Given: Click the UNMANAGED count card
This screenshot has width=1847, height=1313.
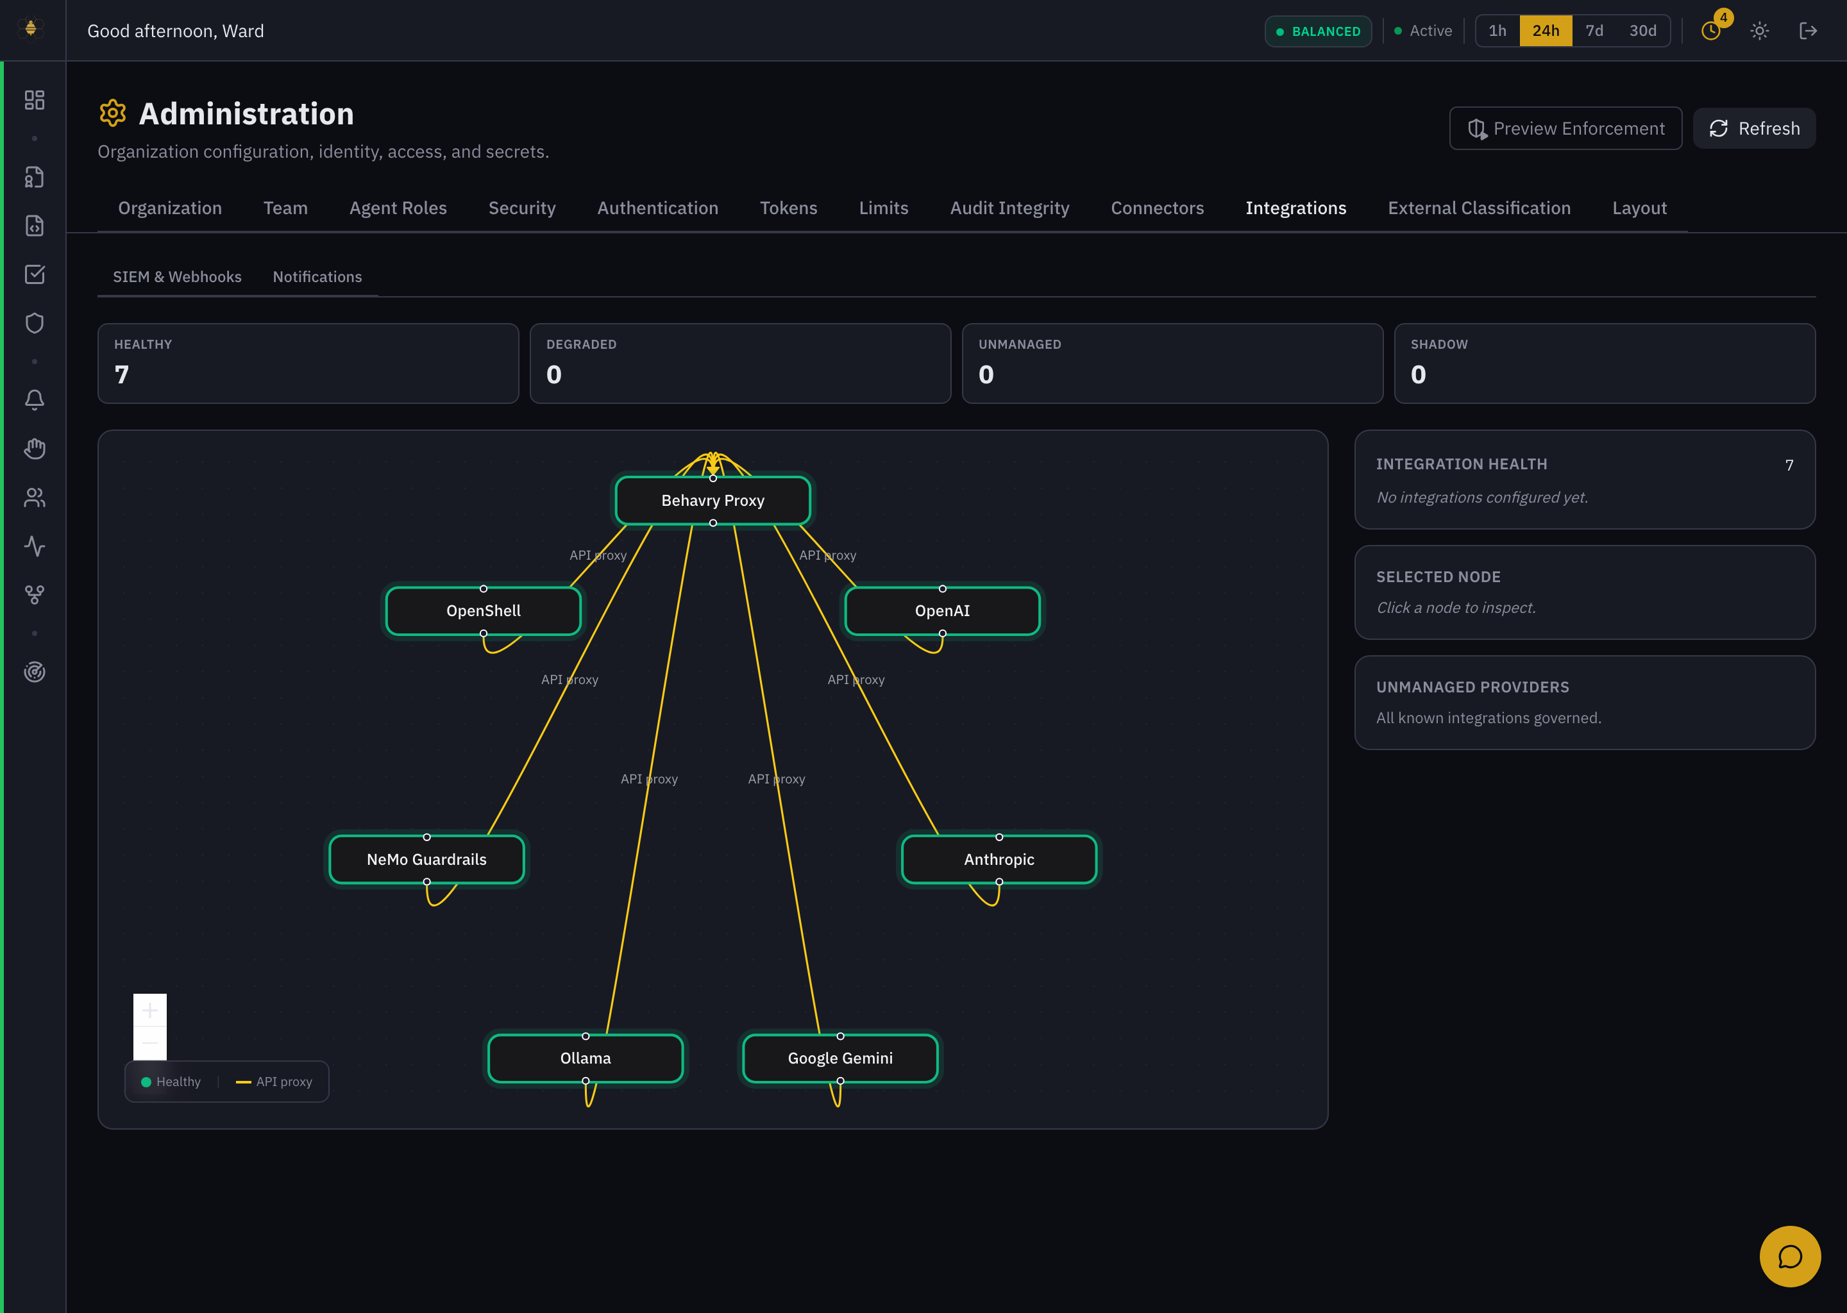Looking at the screenshot, I should tap(1172, 363).
